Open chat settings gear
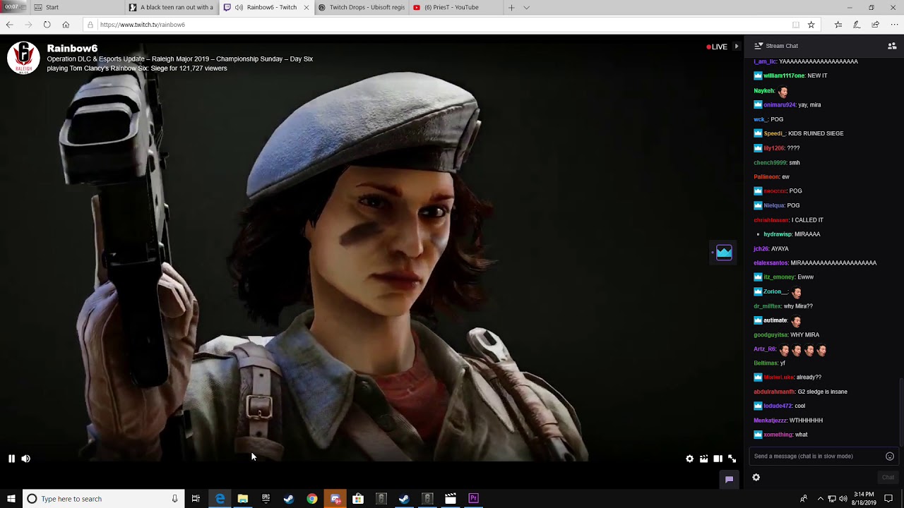This screenshot has height=508, width=904. 756,478
